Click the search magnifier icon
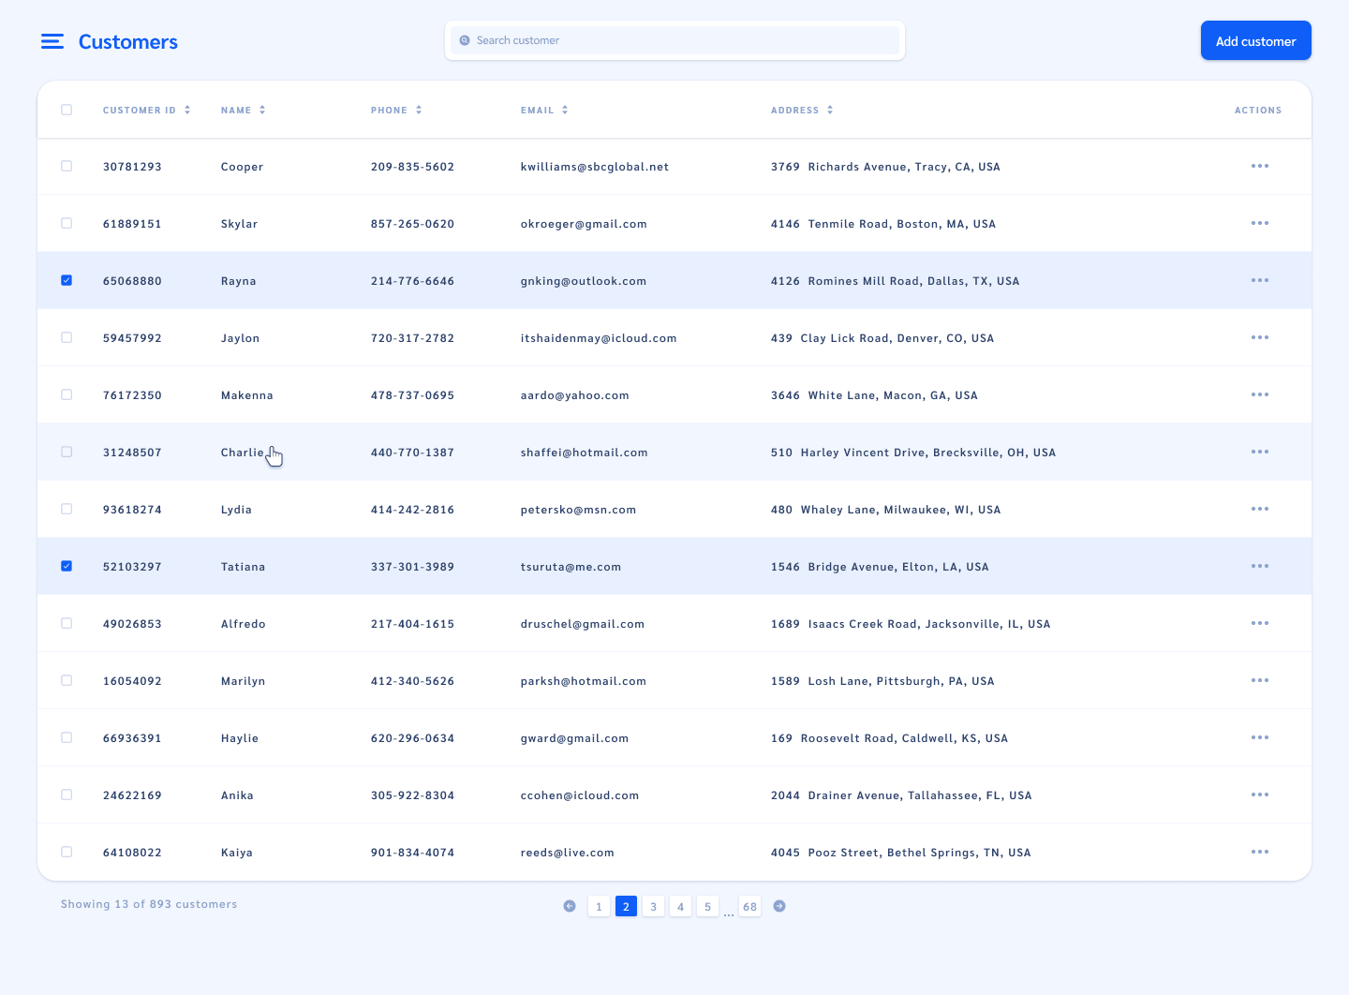 [465, 40]
